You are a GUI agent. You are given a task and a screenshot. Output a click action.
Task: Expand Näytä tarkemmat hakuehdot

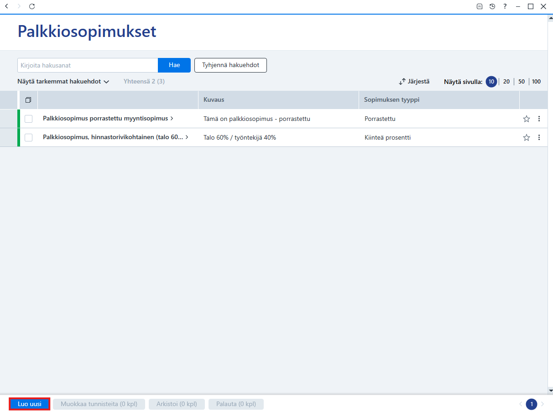[63, 82]
